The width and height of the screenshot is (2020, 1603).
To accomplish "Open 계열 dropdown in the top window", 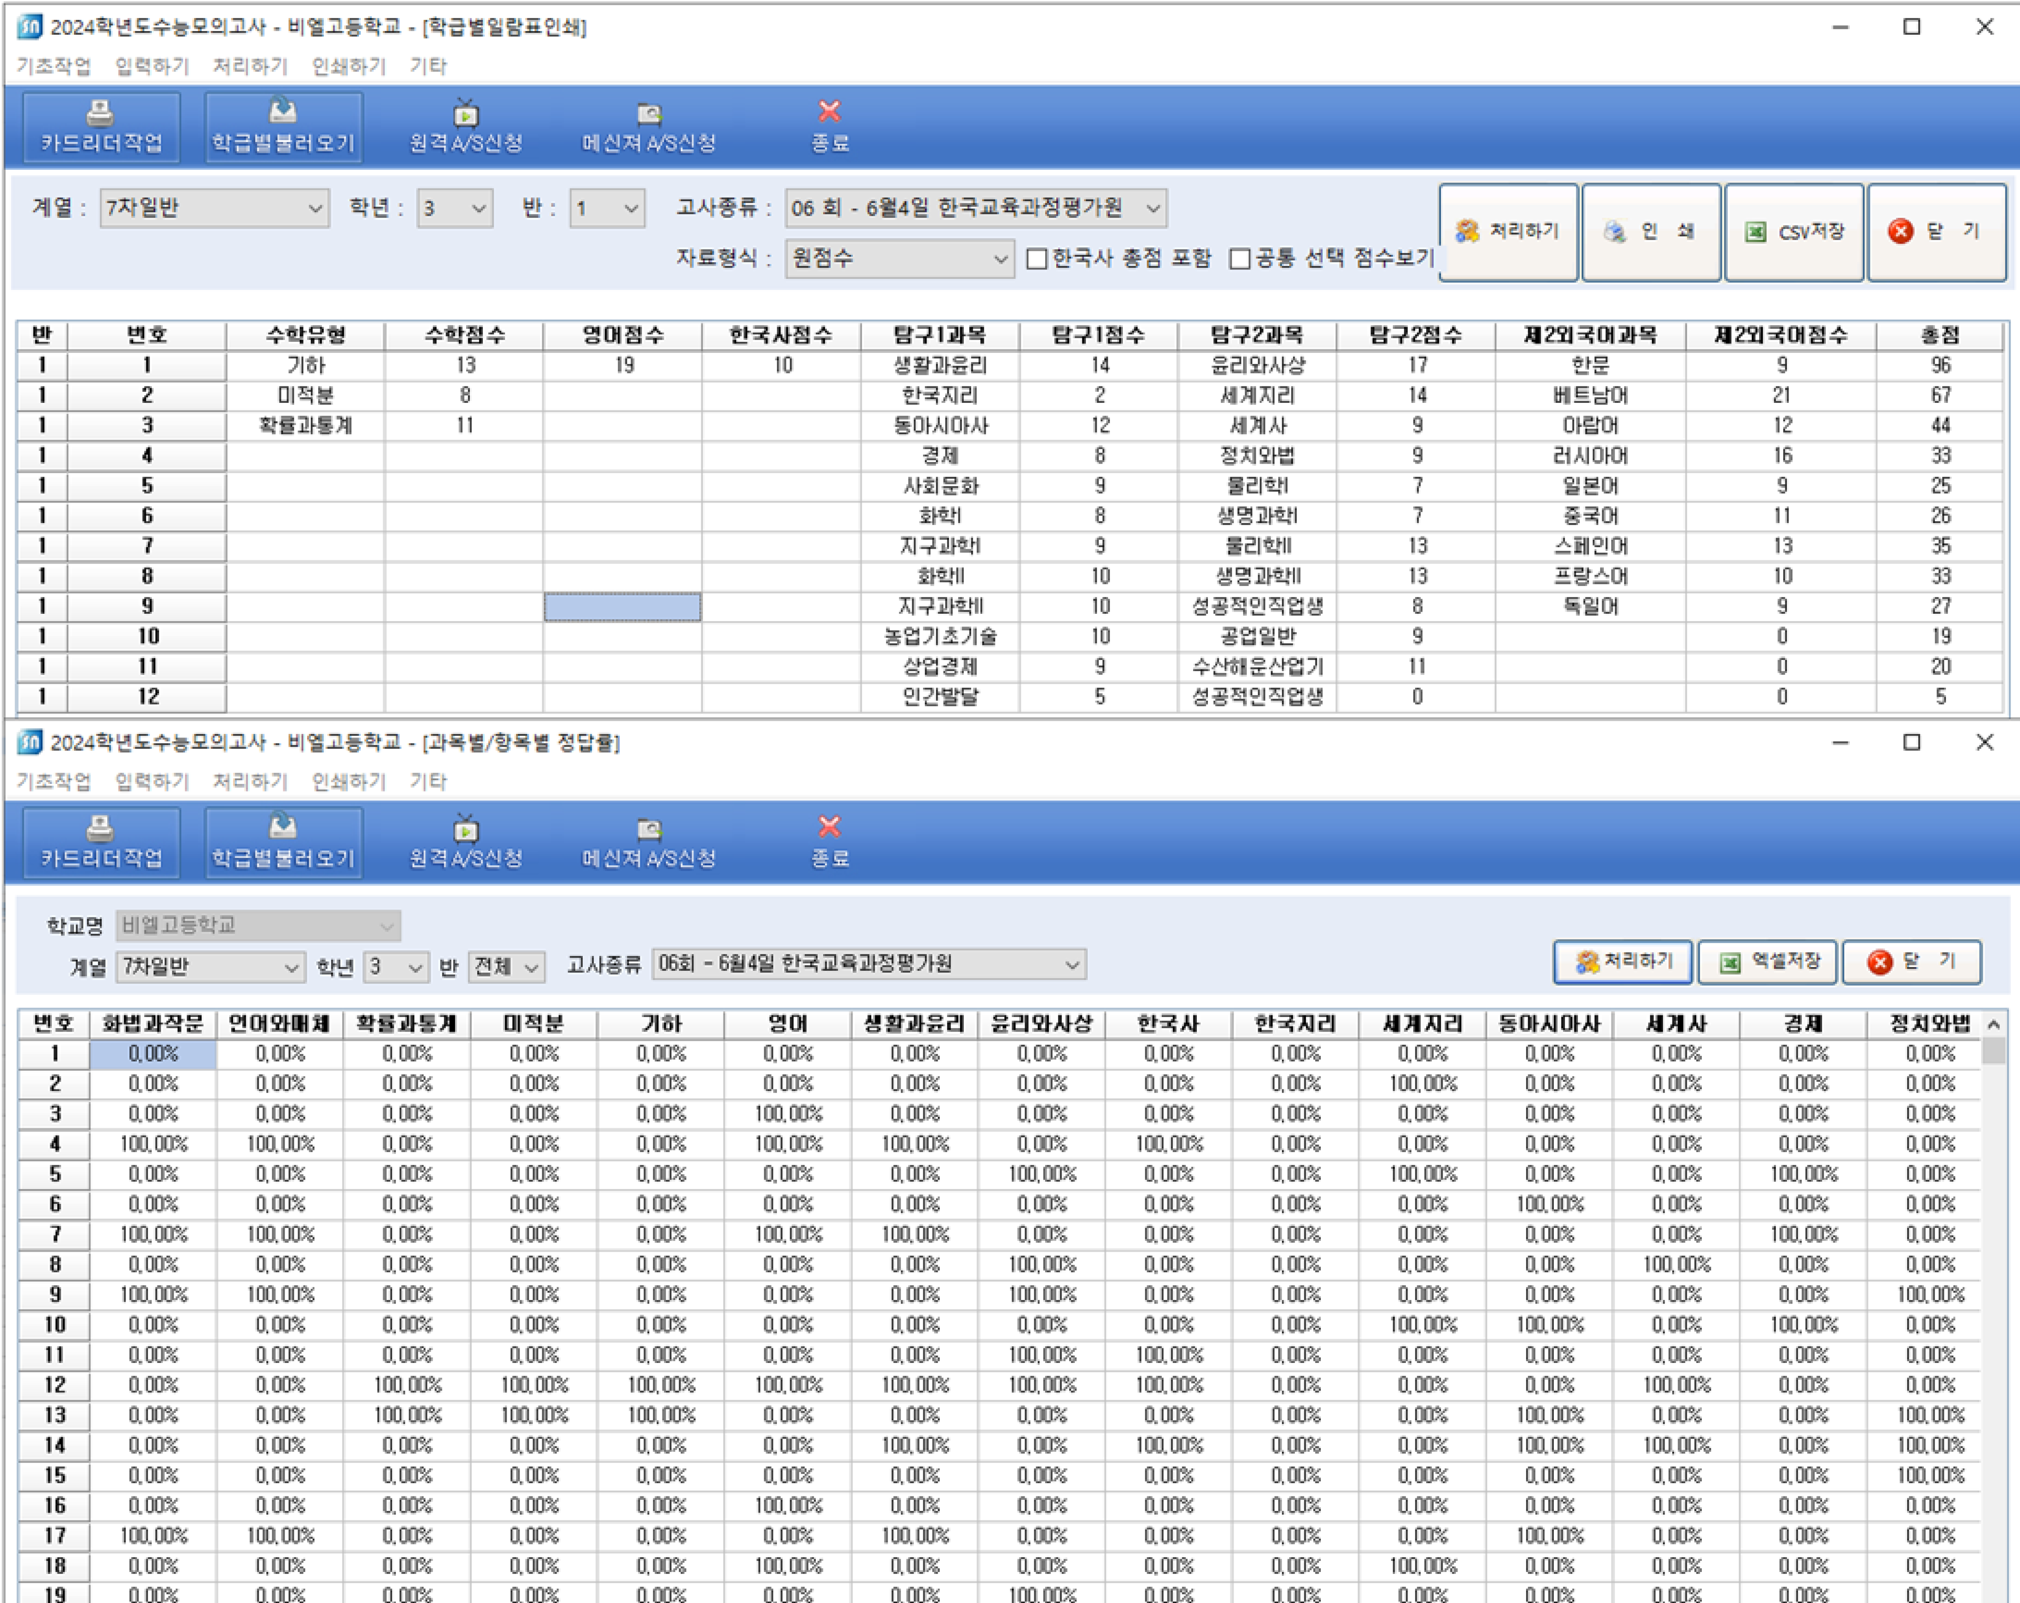I will 215,208.
